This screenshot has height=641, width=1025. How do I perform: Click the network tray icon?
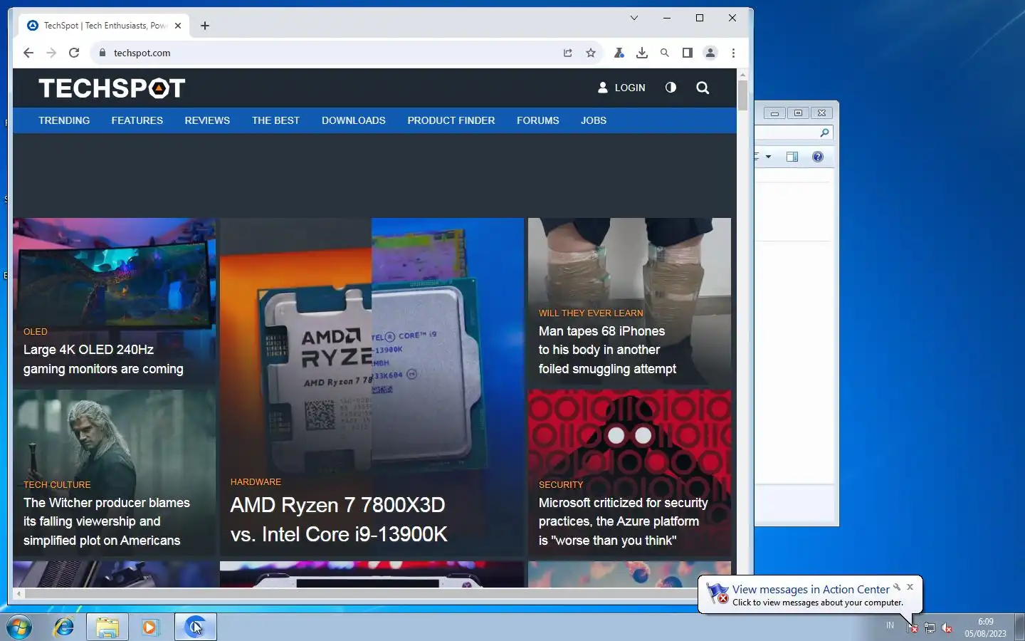tap(930, 627)
